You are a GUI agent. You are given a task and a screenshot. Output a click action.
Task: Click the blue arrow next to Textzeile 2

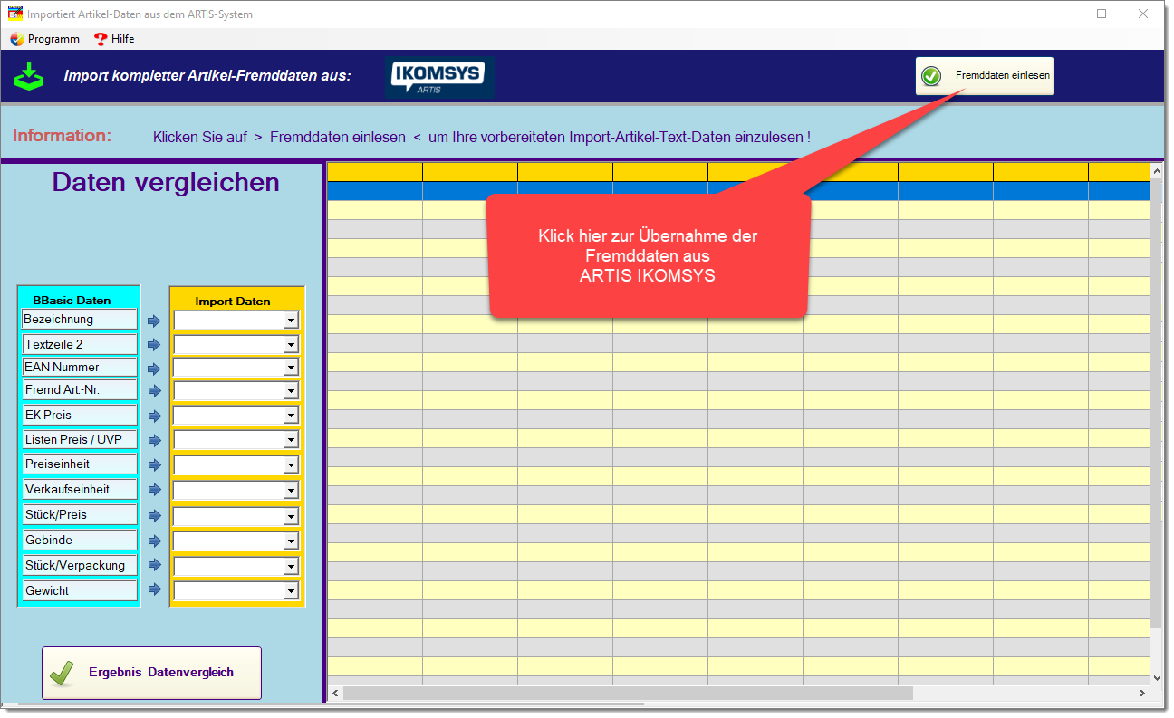pos(153,345)
